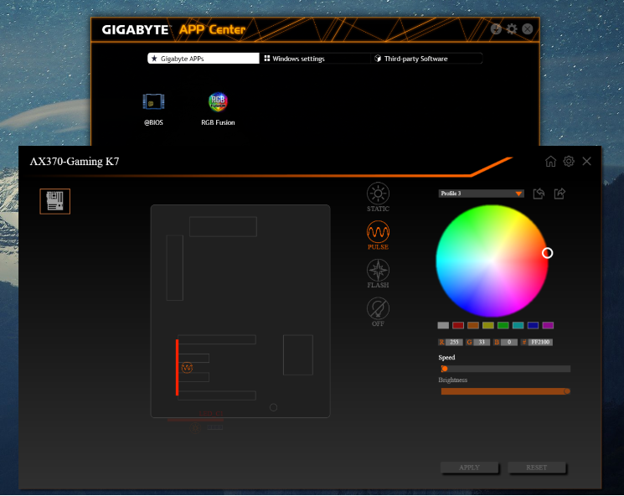This screenshot has height=496, width=624.
Task: Close the GIGABYTE APP Center window
Action: point(528,28)
